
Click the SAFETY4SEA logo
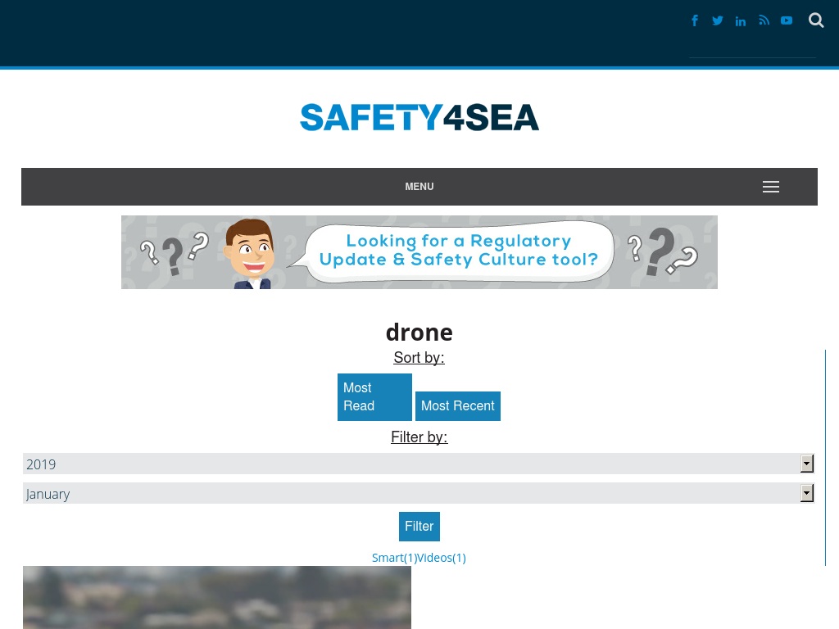[x=419, y=117]
